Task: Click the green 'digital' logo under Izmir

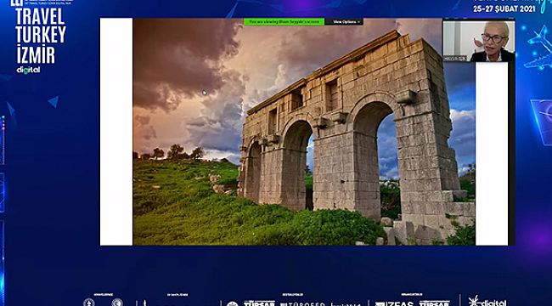Action: [28, 70]
